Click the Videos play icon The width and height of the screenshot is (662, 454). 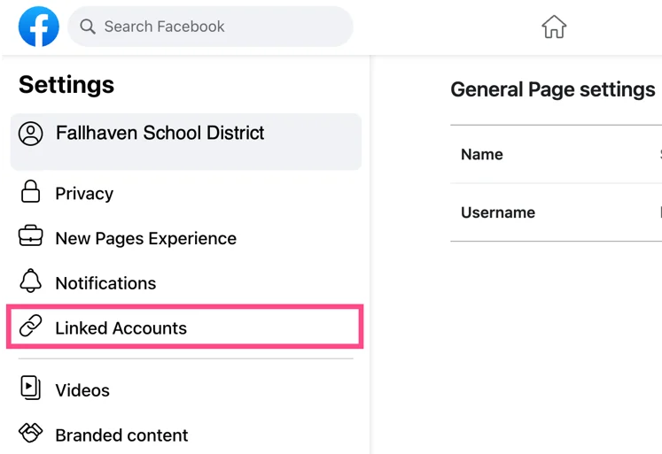pos(31,389)
